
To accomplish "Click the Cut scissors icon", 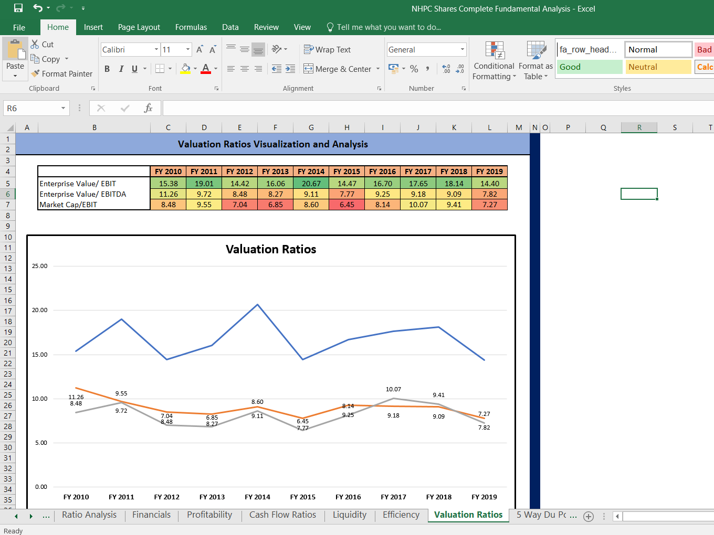I will 35,44.
